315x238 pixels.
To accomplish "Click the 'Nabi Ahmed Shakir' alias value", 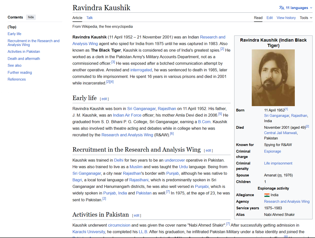I will (x=279, y=215).
